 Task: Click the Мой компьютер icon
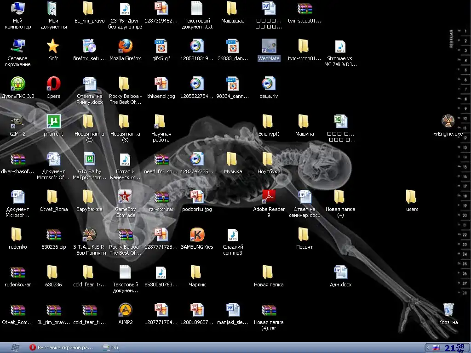(x=17, y=9)
